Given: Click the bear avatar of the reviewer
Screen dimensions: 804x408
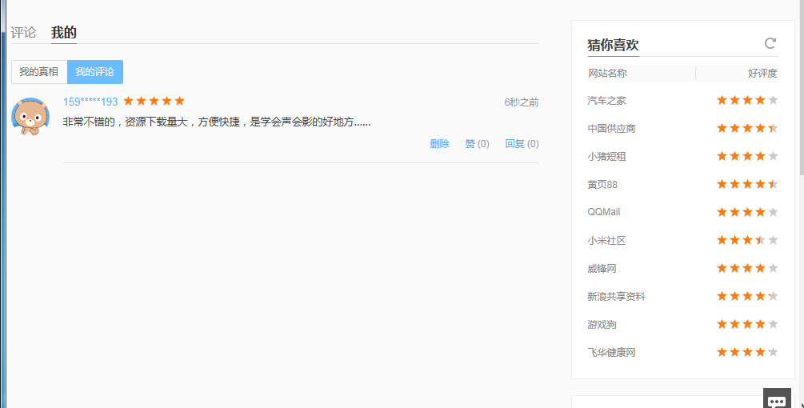Looking at the screenshot, I should pos(31,117).
